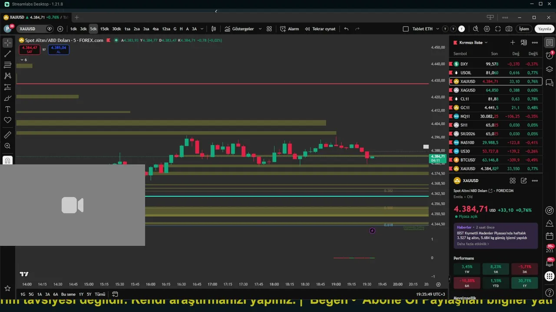Open chart settings hexagon icon

point(487,29)
